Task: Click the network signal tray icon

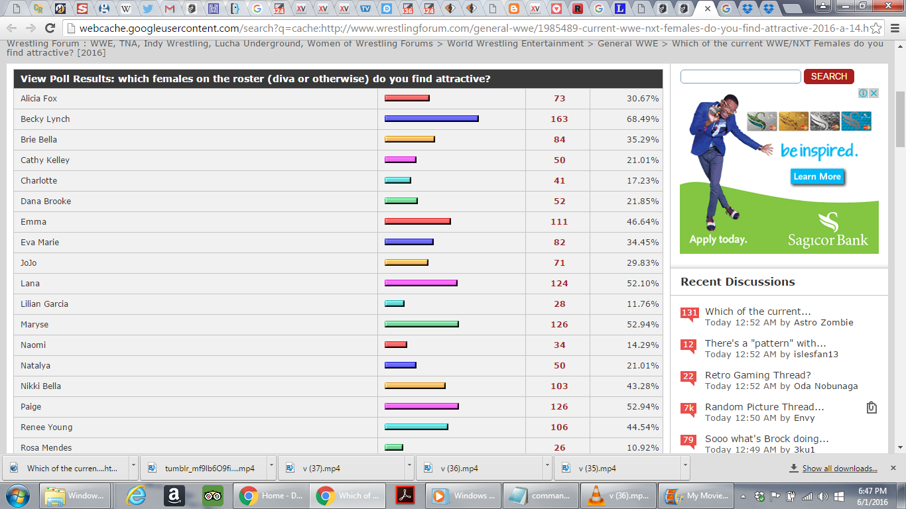Action: click(x=807, y=496)
